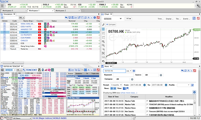Clear the Source All filter

click(161, 75)
